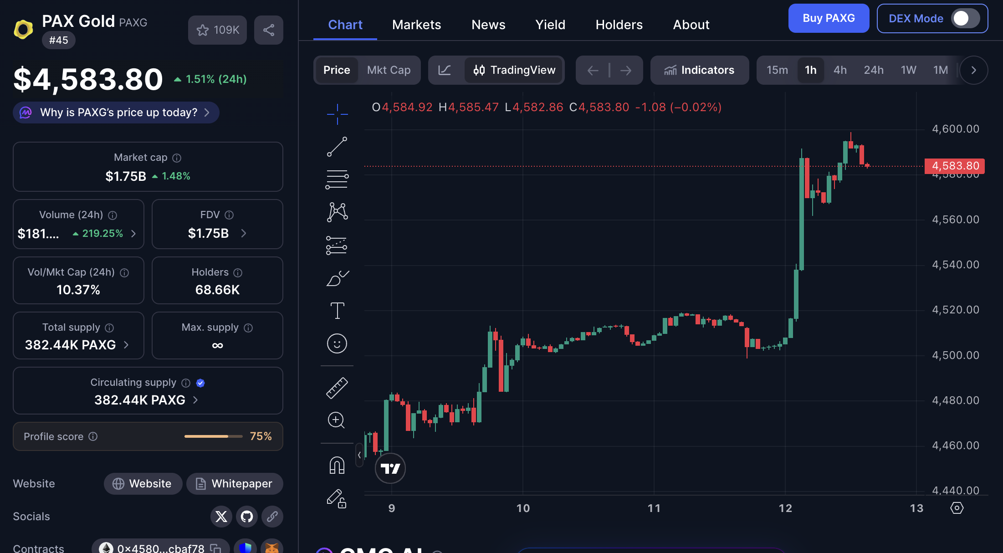Select the ruler measure tool

coord(337,388)
